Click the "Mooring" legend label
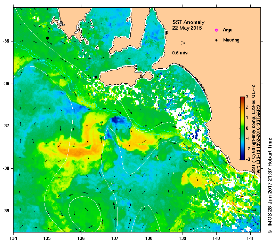Screen dimensions: 275x244 click(231, 40)
